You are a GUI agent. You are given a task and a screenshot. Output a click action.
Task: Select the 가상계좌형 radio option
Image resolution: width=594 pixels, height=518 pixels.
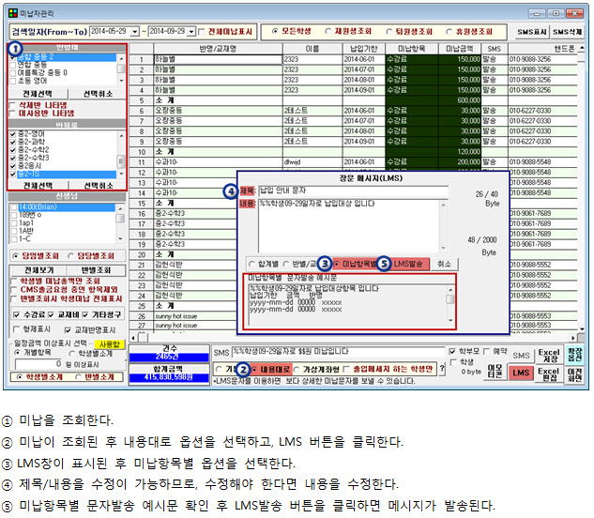[297, 369]
